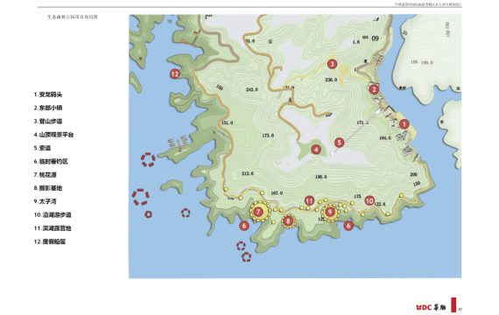Click the page title text above the legend

[x=73, y=17]
